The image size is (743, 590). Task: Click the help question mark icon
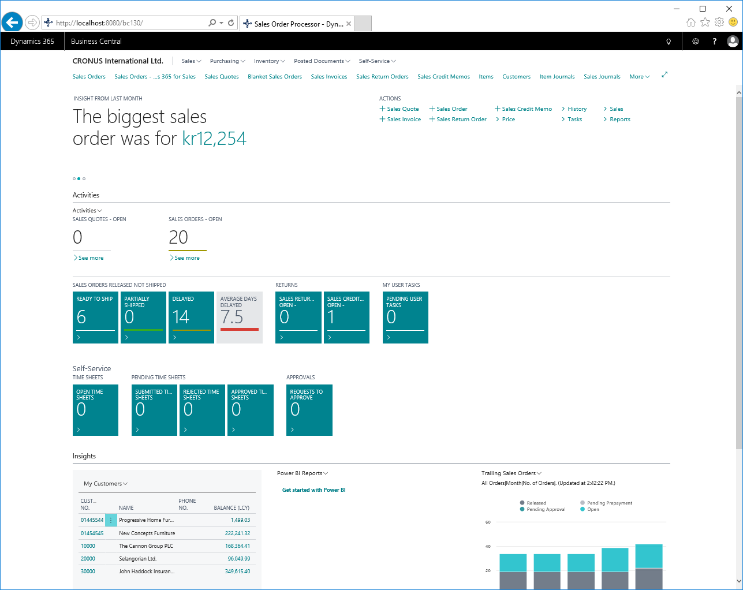[x=714, y=42]
